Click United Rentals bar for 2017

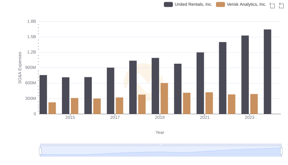(111, 91)
